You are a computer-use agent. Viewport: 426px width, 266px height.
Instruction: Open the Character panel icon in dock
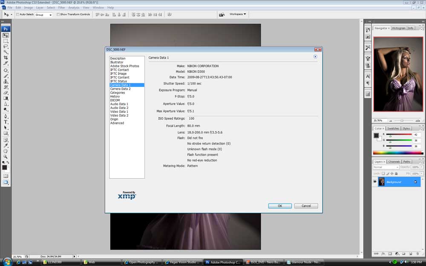tap(368, 76)
